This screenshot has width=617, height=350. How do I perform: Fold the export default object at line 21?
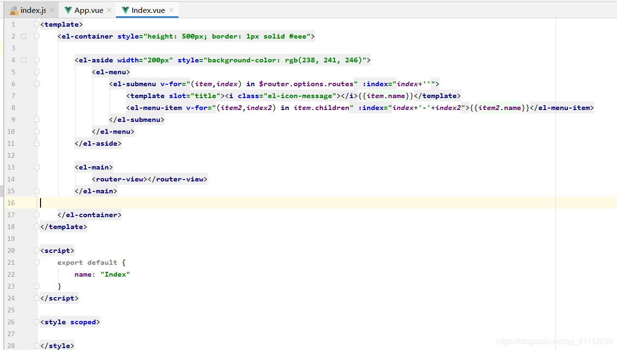point(37,262)
